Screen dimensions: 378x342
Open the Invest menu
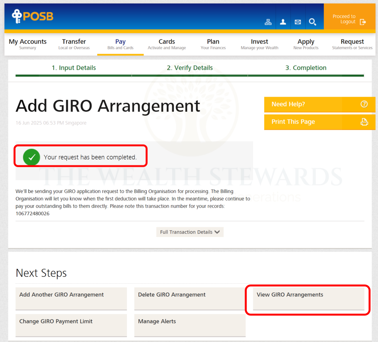click(x=260, y=44)
